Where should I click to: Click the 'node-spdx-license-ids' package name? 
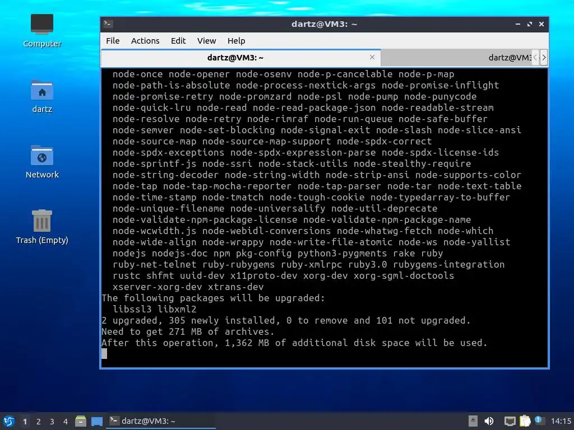click(x=441, y=152)
